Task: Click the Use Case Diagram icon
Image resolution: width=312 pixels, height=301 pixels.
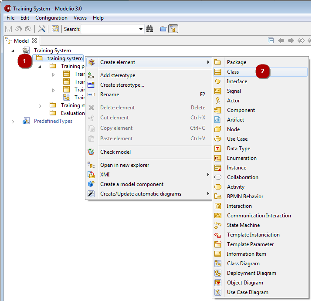Action: (x=218, y=292)
